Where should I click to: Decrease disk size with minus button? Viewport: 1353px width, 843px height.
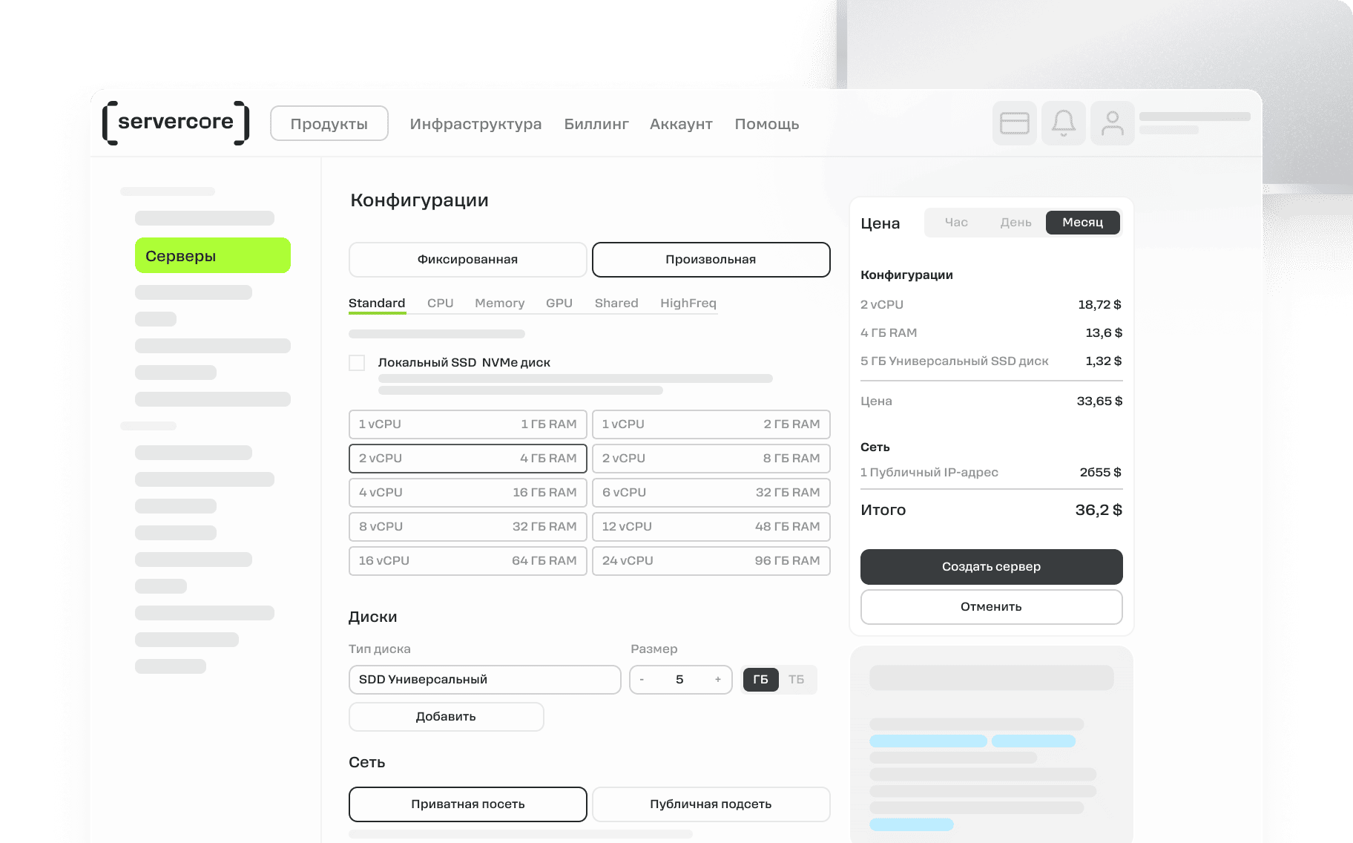642,680
